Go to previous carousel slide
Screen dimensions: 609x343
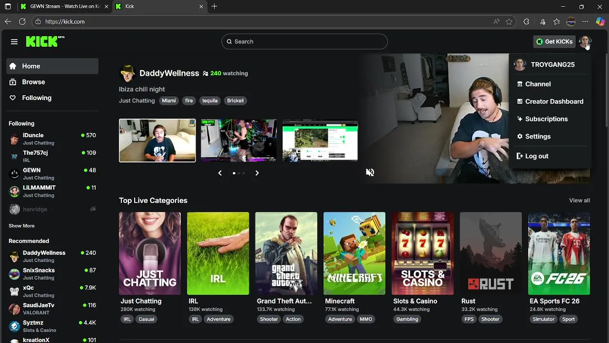[220, 173]
